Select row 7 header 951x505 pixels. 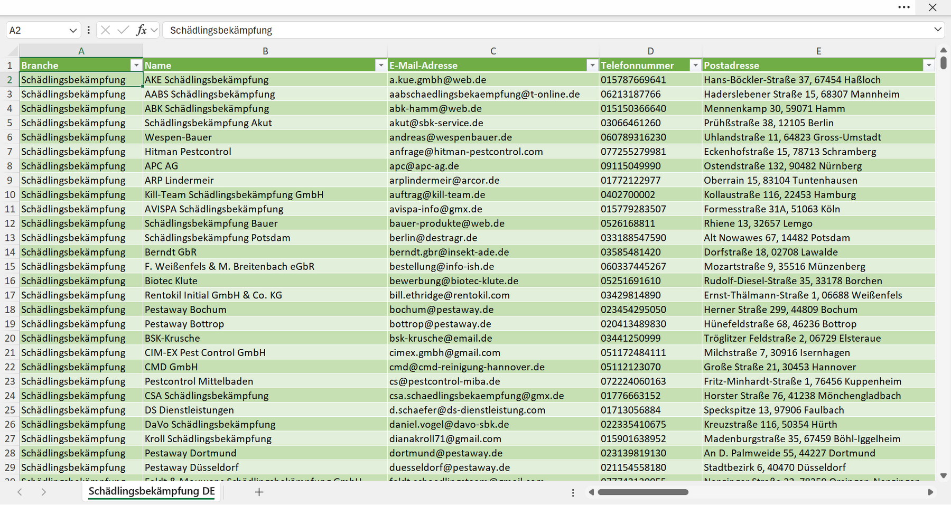coord(10,152)
